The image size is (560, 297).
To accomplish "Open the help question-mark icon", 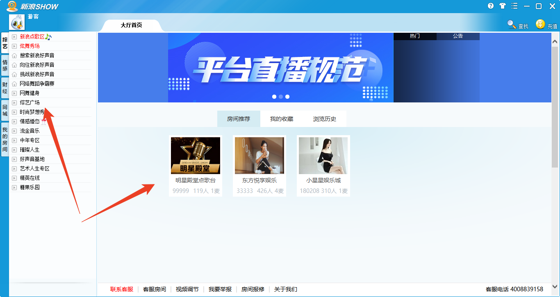I will pyautogui.click(x=491, y=6).
